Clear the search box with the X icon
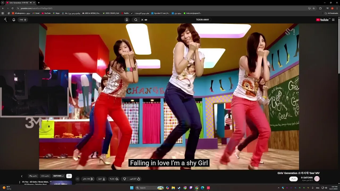 142,20
